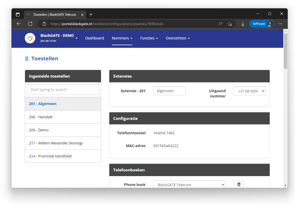The image size is (295, 204).
Task: Click the browser back arrow
Action: [x=19, y=24]
